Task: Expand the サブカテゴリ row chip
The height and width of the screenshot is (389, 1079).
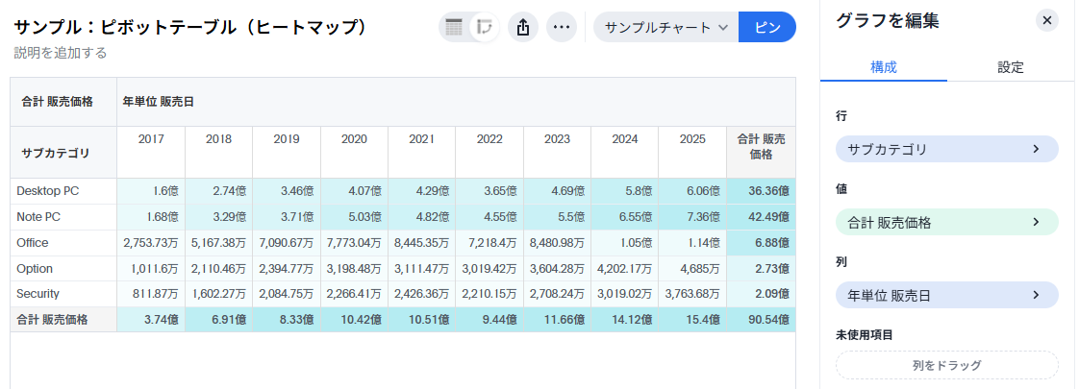Action: click(x=946, y=149)
